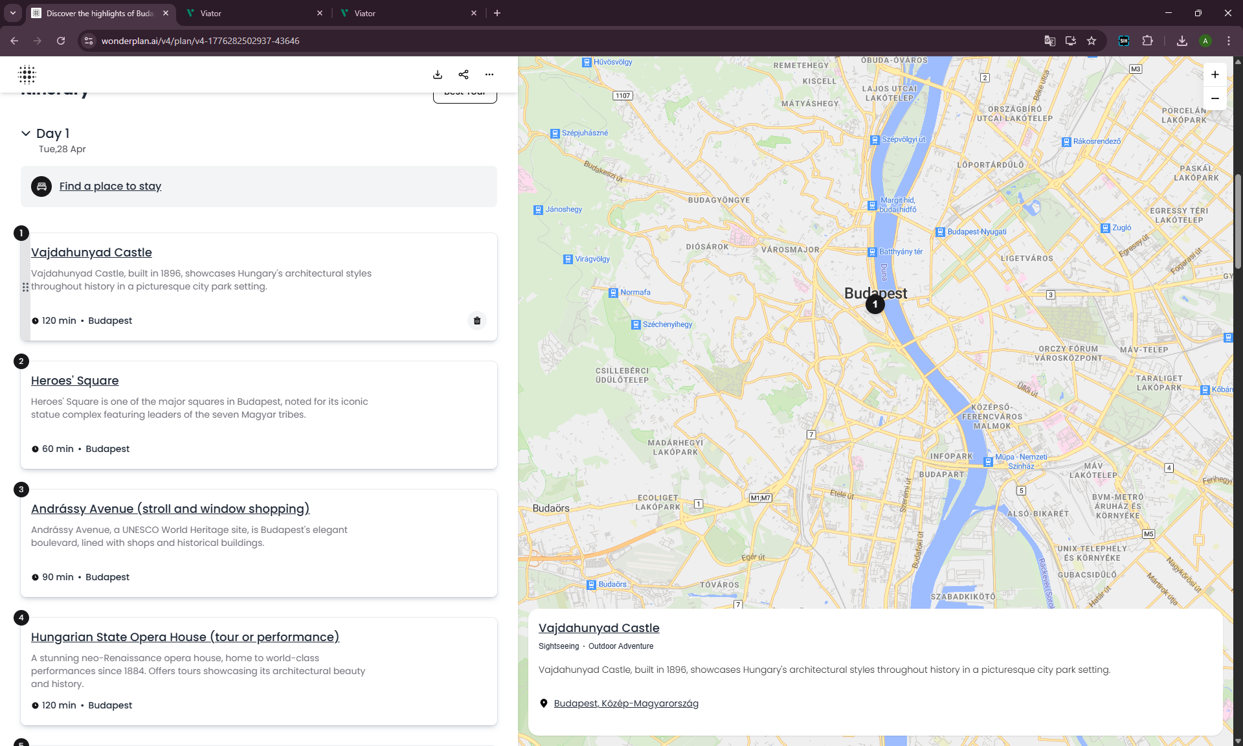Open the share itinerary icon
Image resolution: width=1243 pixels, height=746 pixels.
click(x=464, y=74)
